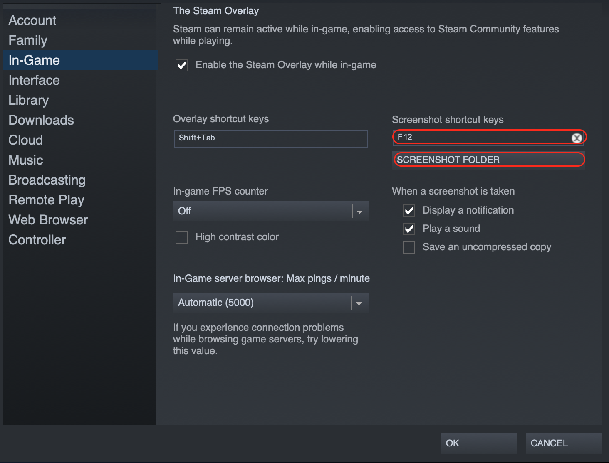Screen dimensions: 609x463
Task: Click the SCREENSHOT FOLDER button
Action: (488, 160)
